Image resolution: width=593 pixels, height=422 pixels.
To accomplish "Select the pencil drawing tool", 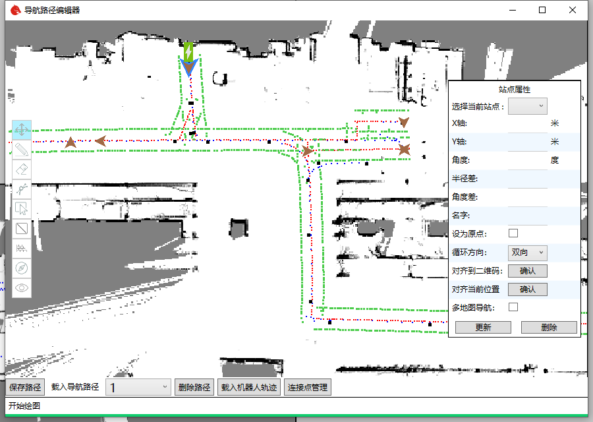I will click(x=22, y=150).
